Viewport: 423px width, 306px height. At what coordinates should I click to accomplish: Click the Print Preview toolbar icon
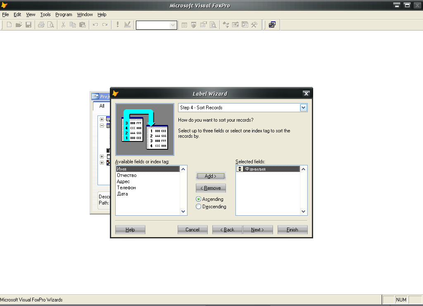50,25
